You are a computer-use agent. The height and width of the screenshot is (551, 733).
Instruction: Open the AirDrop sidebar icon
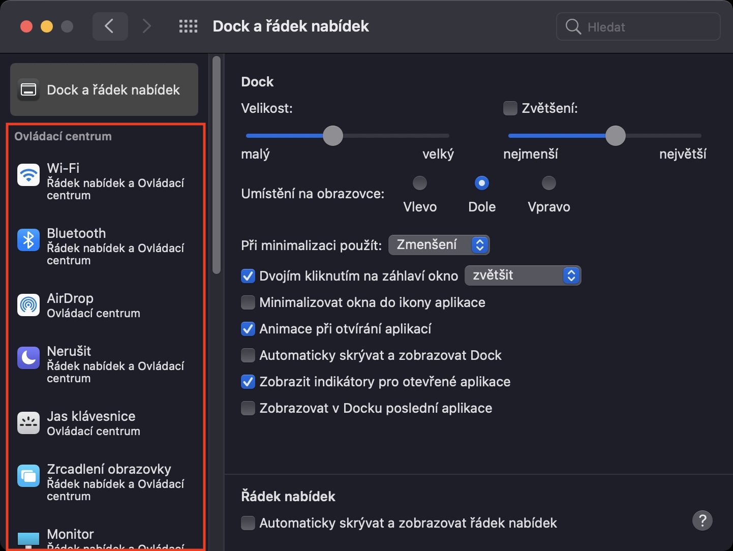[28, 305]
